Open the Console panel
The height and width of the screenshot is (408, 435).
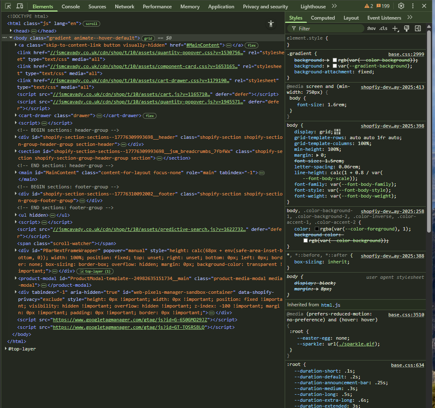pyautogui.click(x=71, y=6)
